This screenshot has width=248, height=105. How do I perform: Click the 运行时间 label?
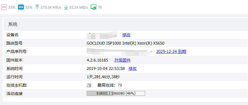[x=14, y=77]
